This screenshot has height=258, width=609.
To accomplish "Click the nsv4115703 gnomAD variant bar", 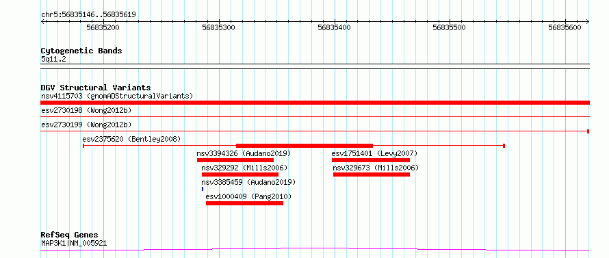I will pos(315,103).
